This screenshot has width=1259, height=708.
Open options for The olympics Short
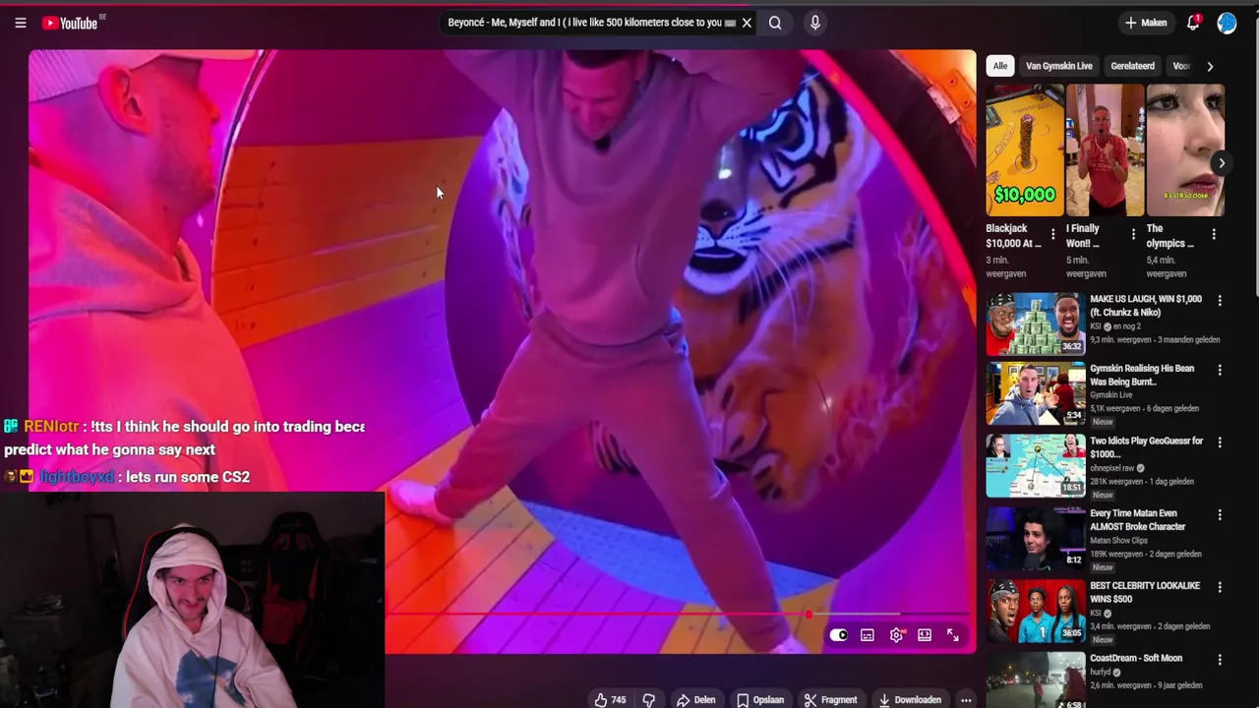(1214, 235)
